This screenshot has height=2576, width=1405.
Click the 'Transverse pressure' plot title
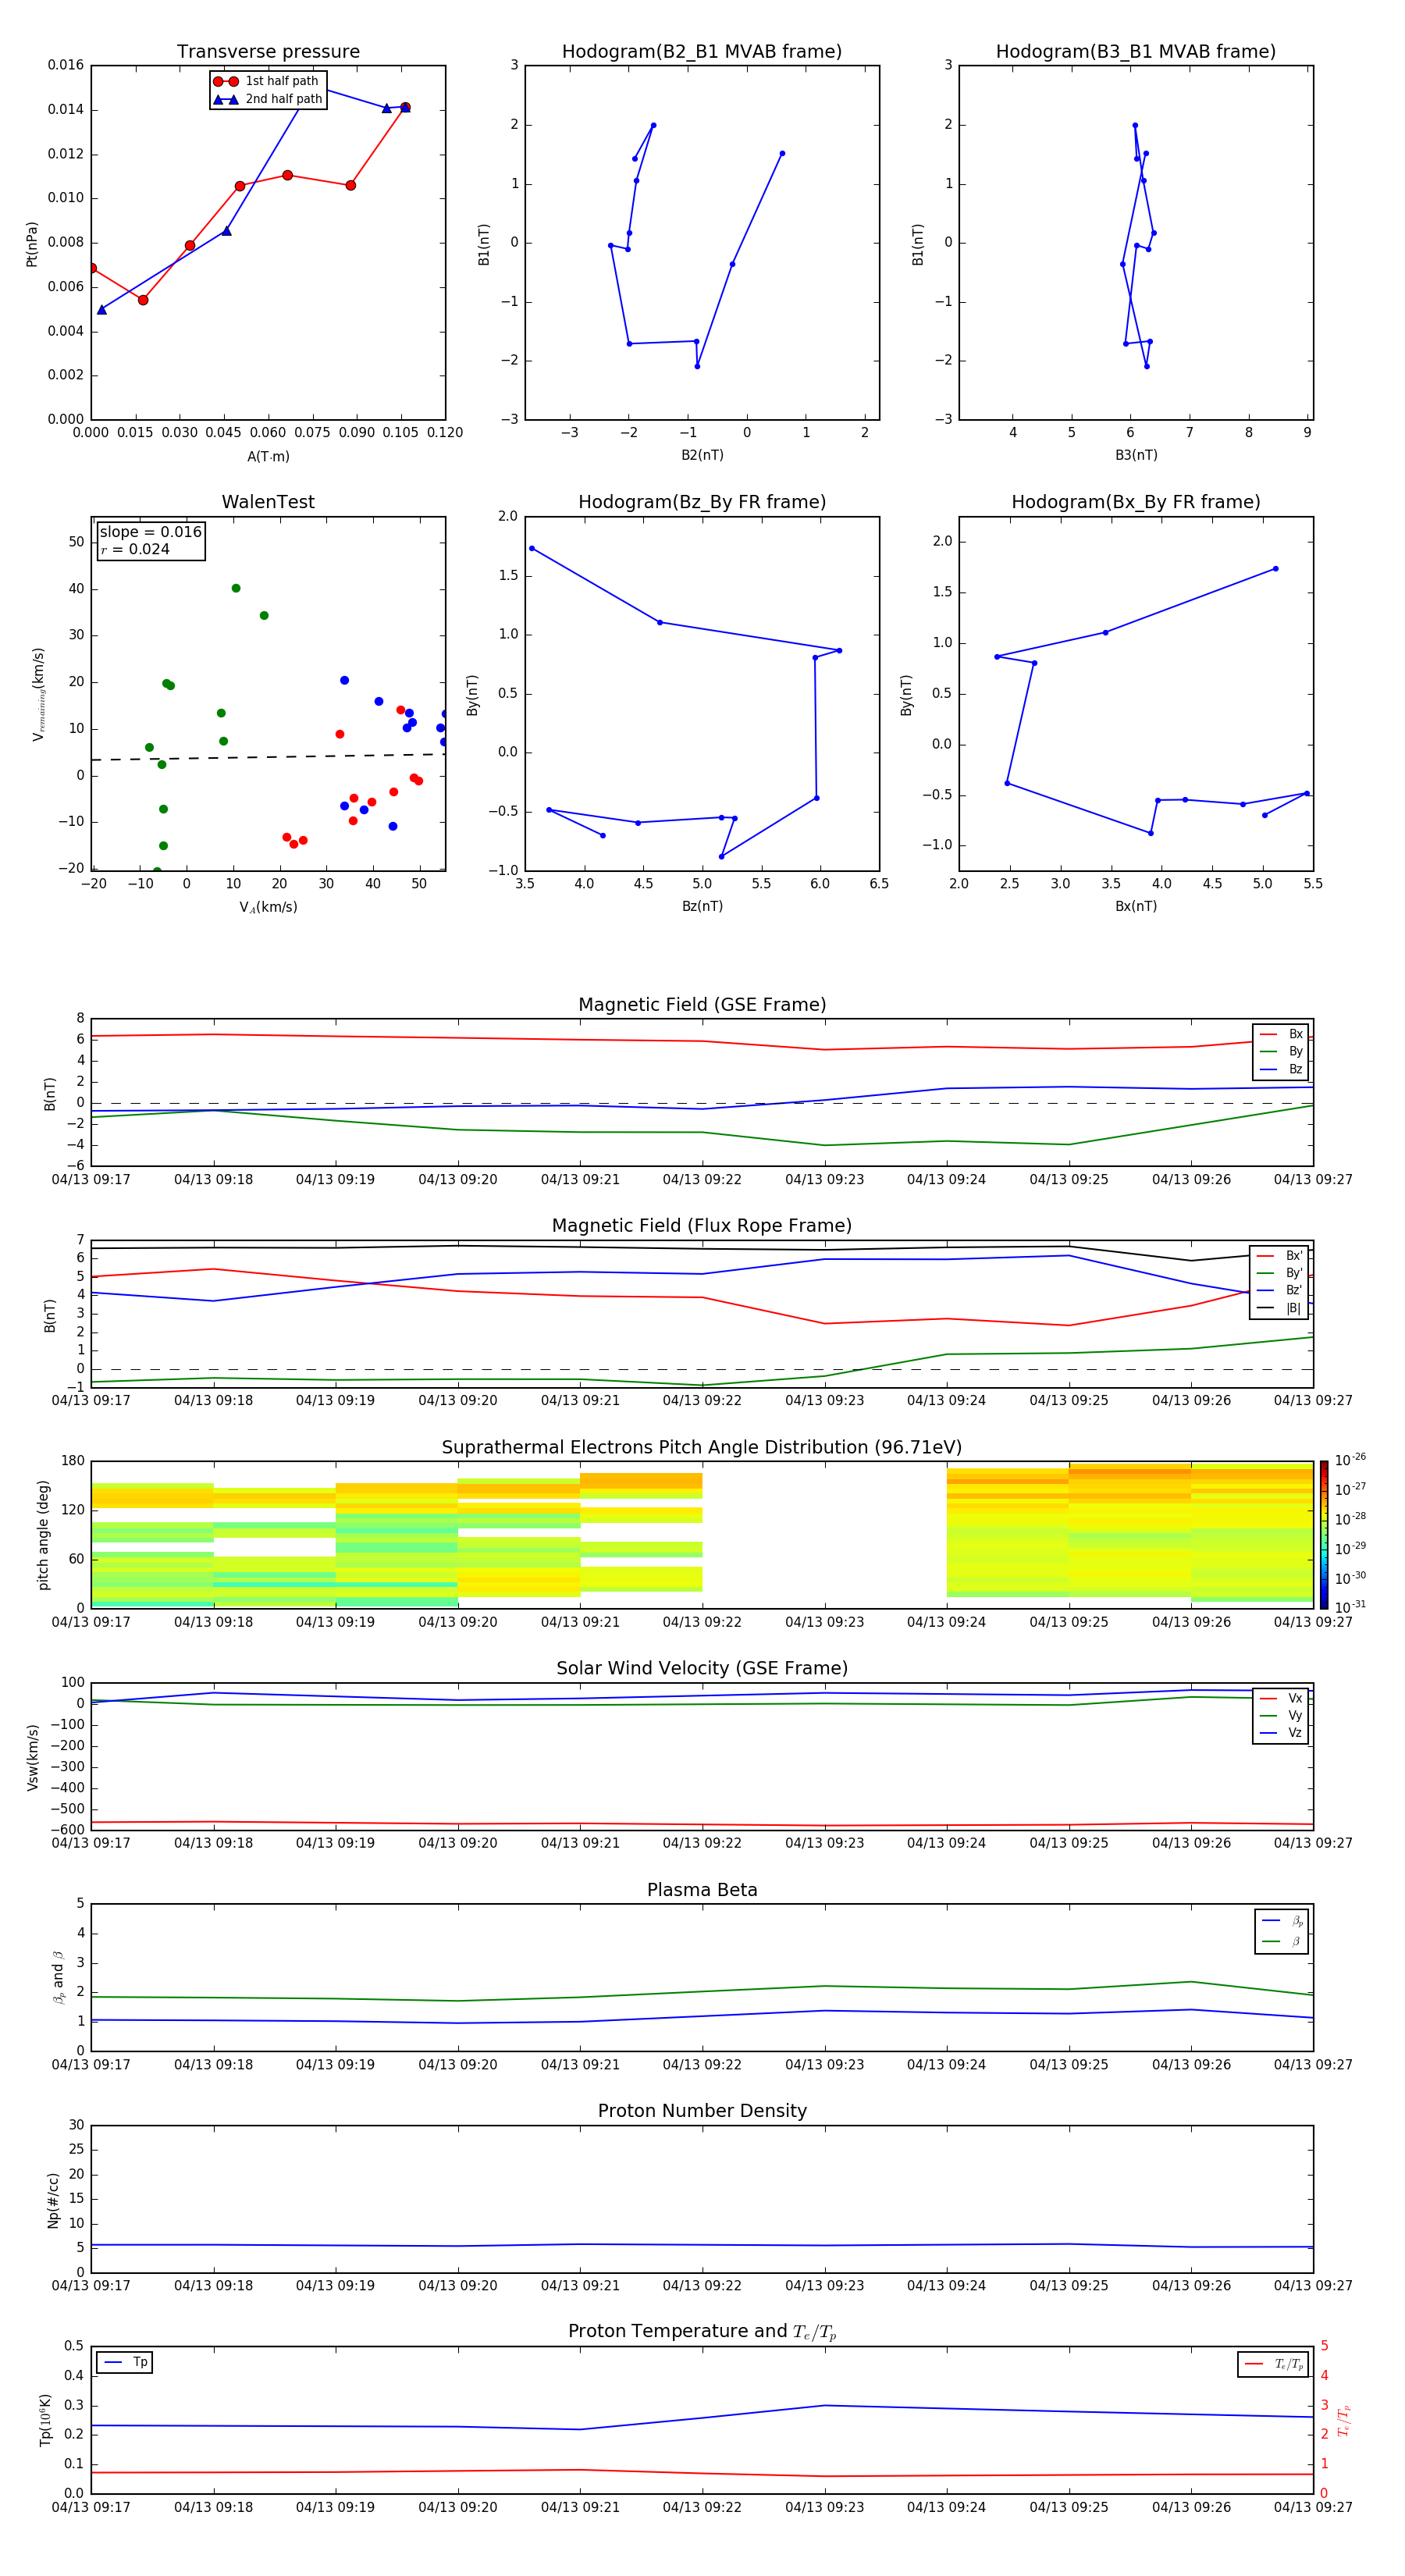pos(268,52)
